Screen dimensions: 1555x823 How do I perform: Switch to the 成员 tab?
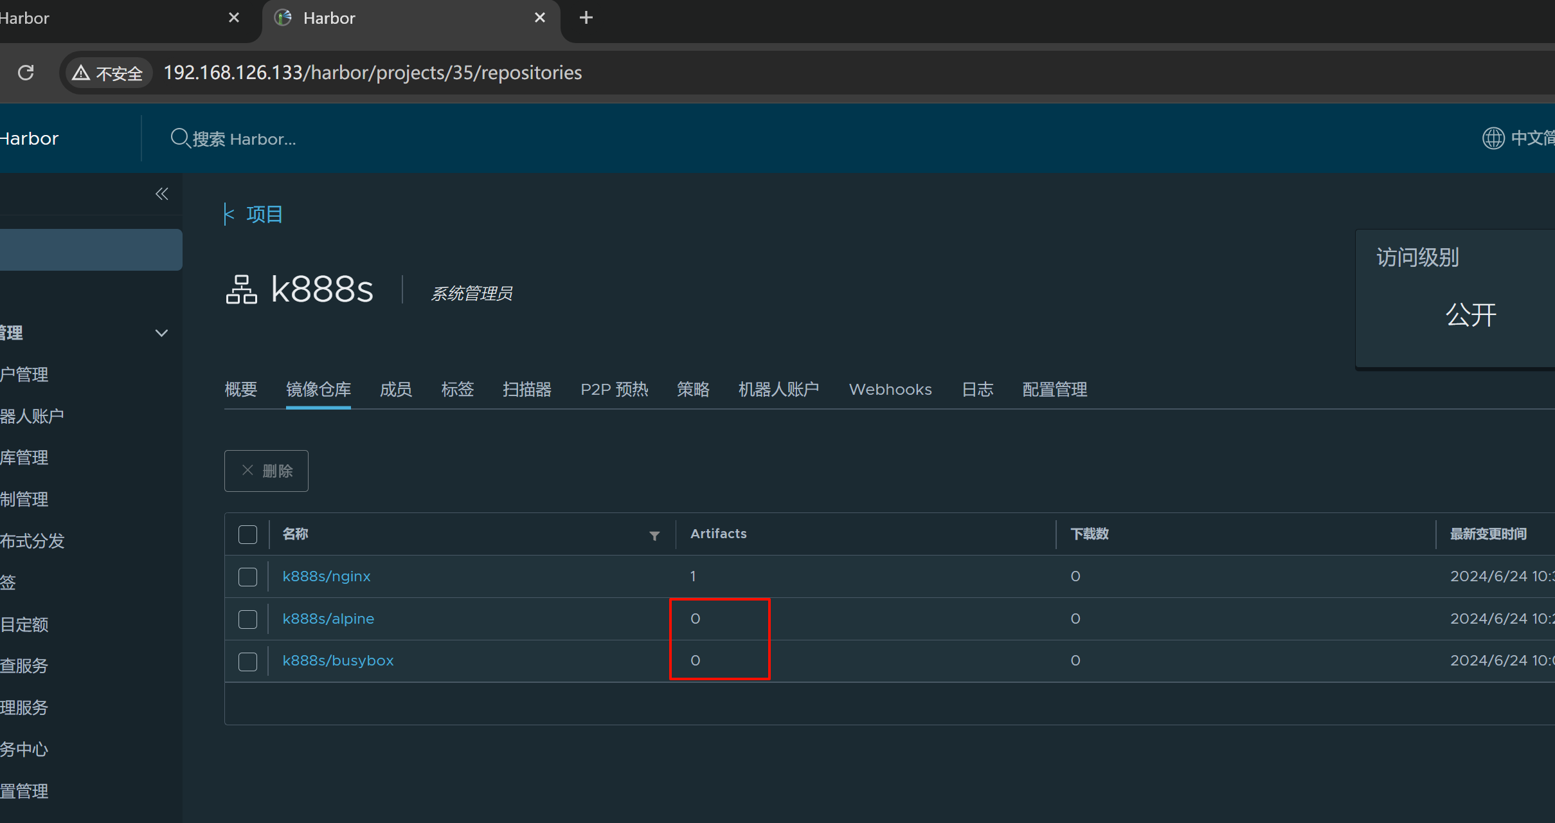tap(395, 390)
